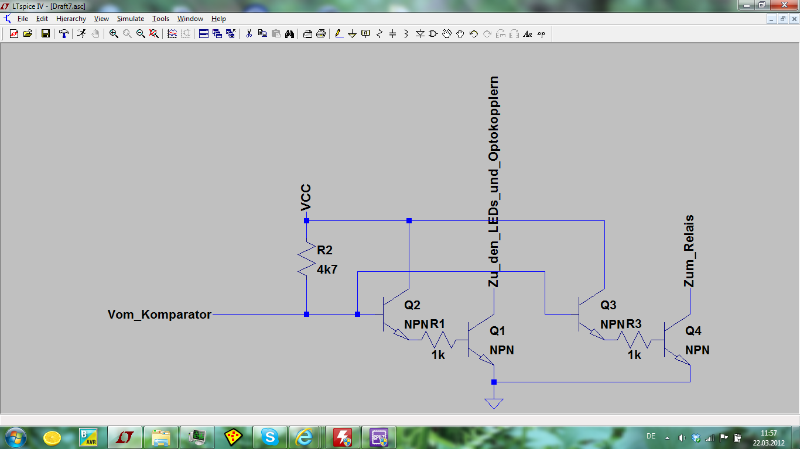Place an Inductor component
Image resolution: width=800 pixels, height=449 pixels.
point(406,34)
